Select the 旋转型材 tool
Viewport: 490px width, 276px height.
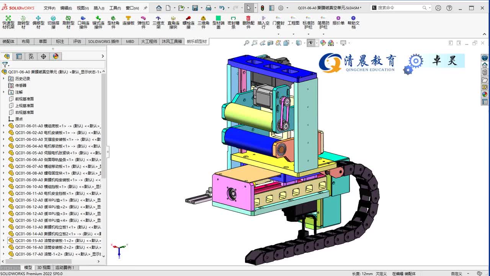(x=23, y=22)
